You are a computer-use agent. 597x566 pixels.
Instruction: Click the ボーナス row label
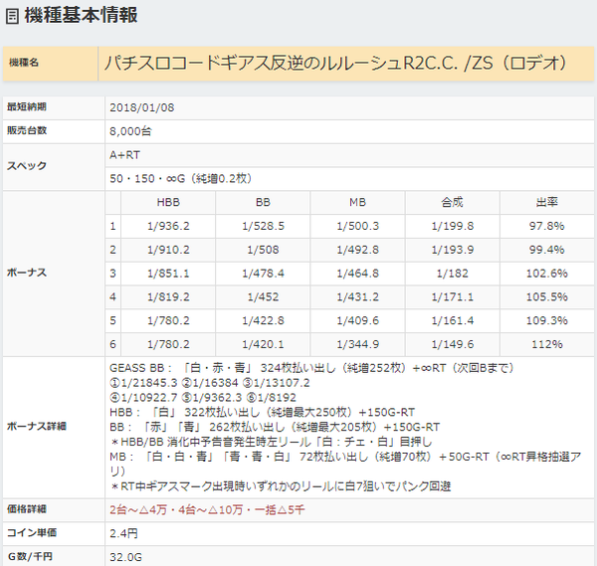pyautogui.click(x=27, y=273)
